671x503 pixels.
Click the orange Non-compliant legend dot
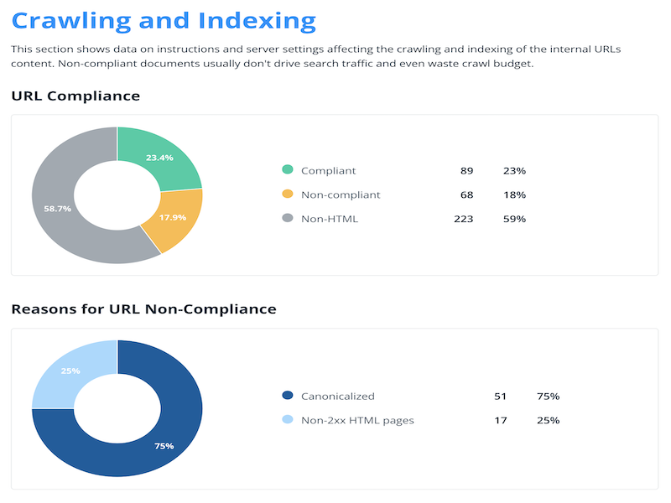point(288,194)
